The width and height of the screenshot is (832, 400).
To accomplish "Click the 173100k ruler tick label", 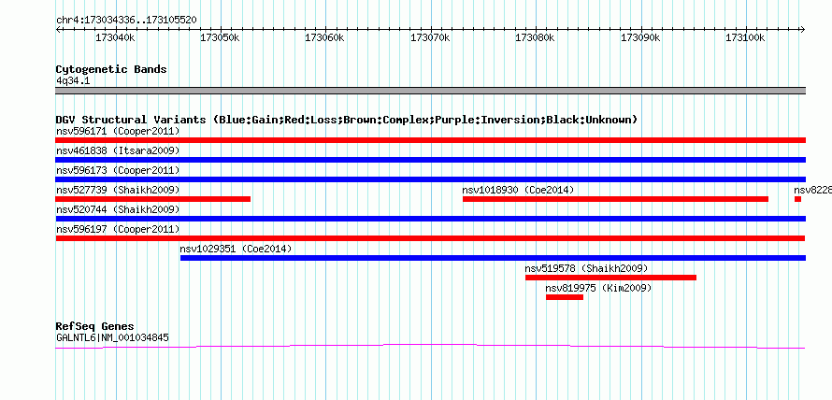I will [x=746, y=37].
